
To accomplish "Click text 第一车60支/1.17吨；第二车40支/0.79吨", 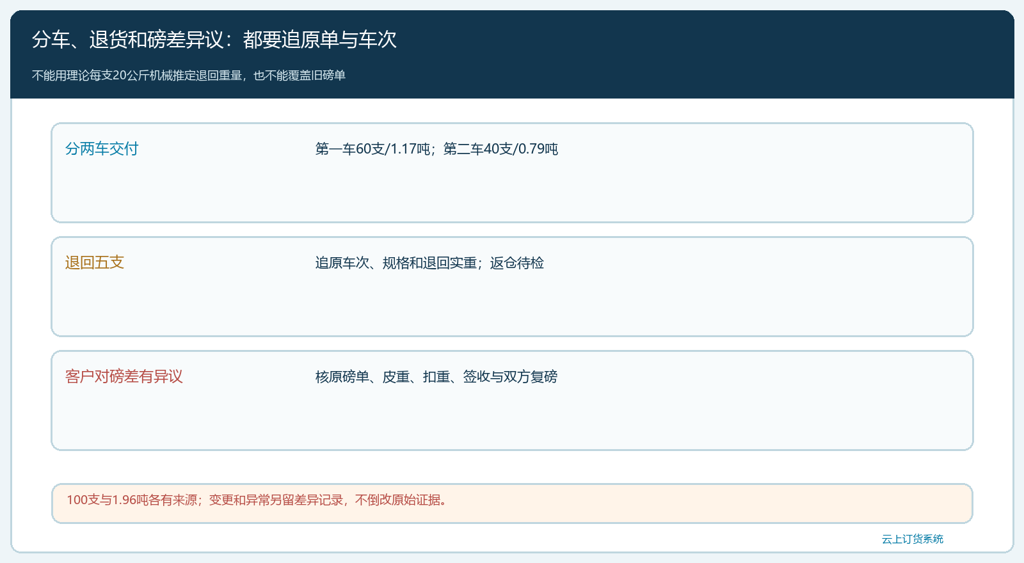I will pyautogui.click(x=436, y=149).
